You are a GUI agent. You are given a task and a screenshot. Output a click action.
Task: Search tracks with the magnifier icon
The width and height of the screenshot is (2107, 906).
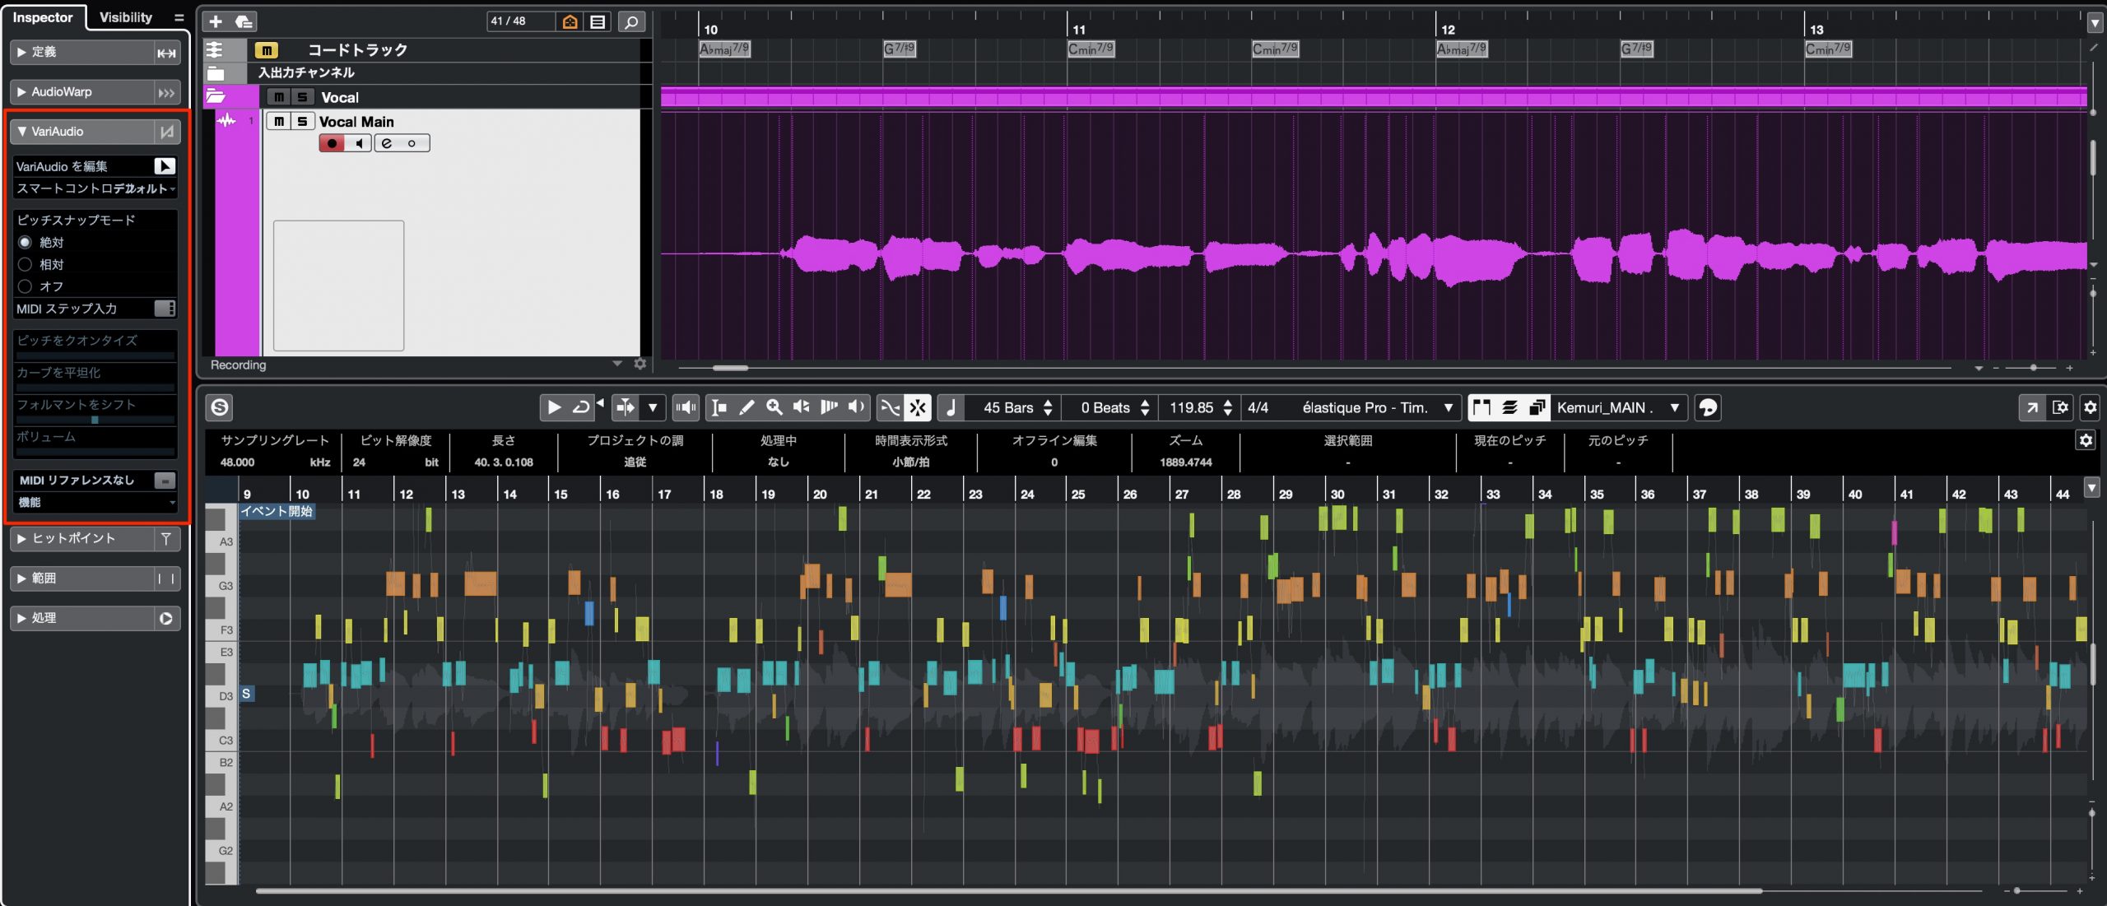631,21
